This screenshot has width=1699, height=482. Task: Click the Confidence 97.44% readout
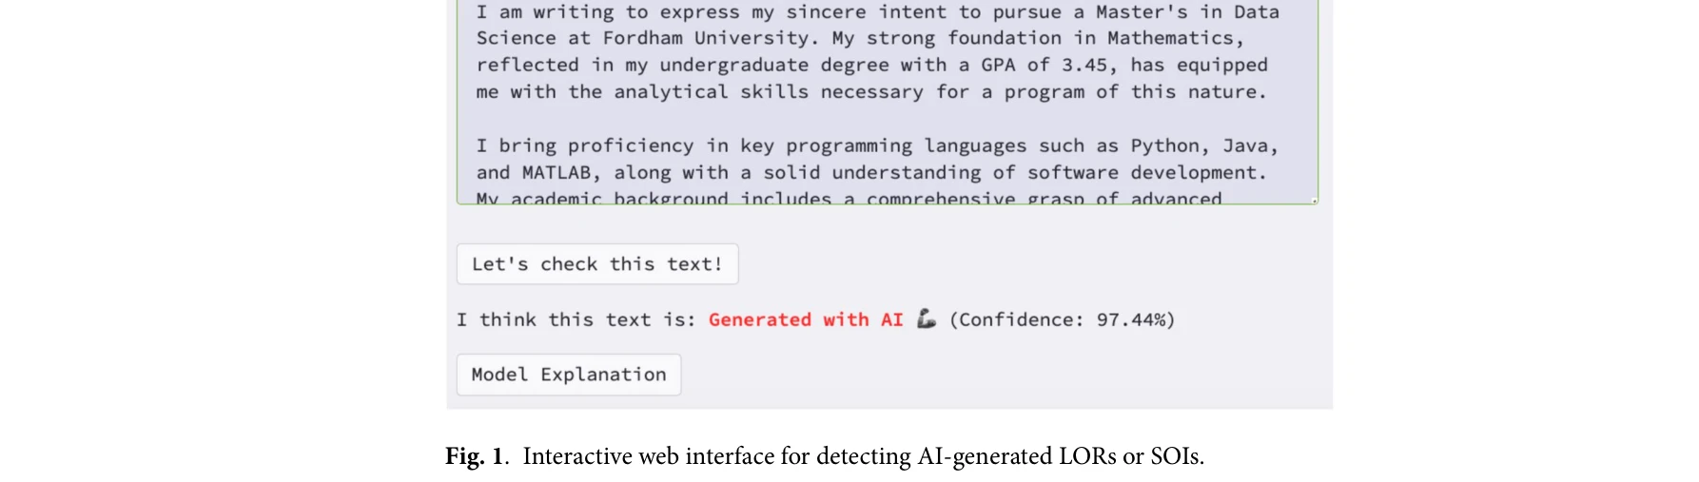point(1062,319)
